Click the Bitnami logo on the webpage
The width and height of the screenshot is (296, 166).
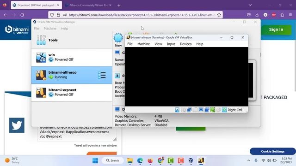tap(17, 30)
